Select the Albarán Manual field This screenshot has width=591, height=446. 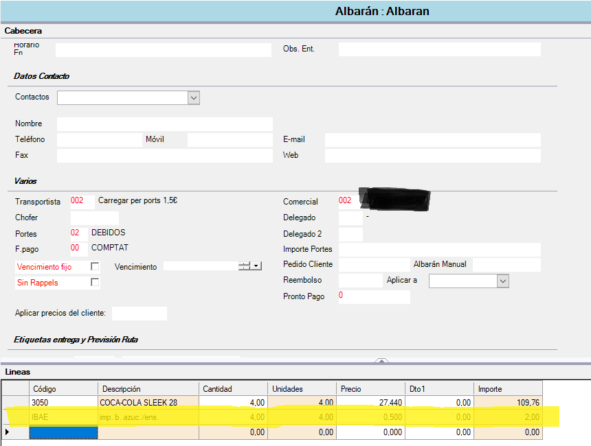click(506, 265)
